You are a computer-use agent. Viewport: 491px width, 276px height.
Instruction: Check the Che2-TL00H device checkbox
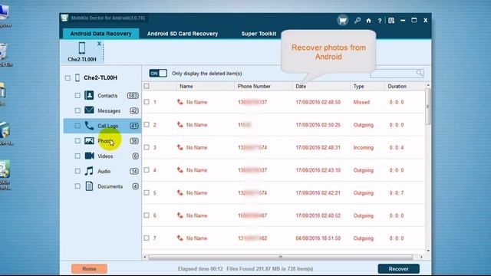click(68, 78)
